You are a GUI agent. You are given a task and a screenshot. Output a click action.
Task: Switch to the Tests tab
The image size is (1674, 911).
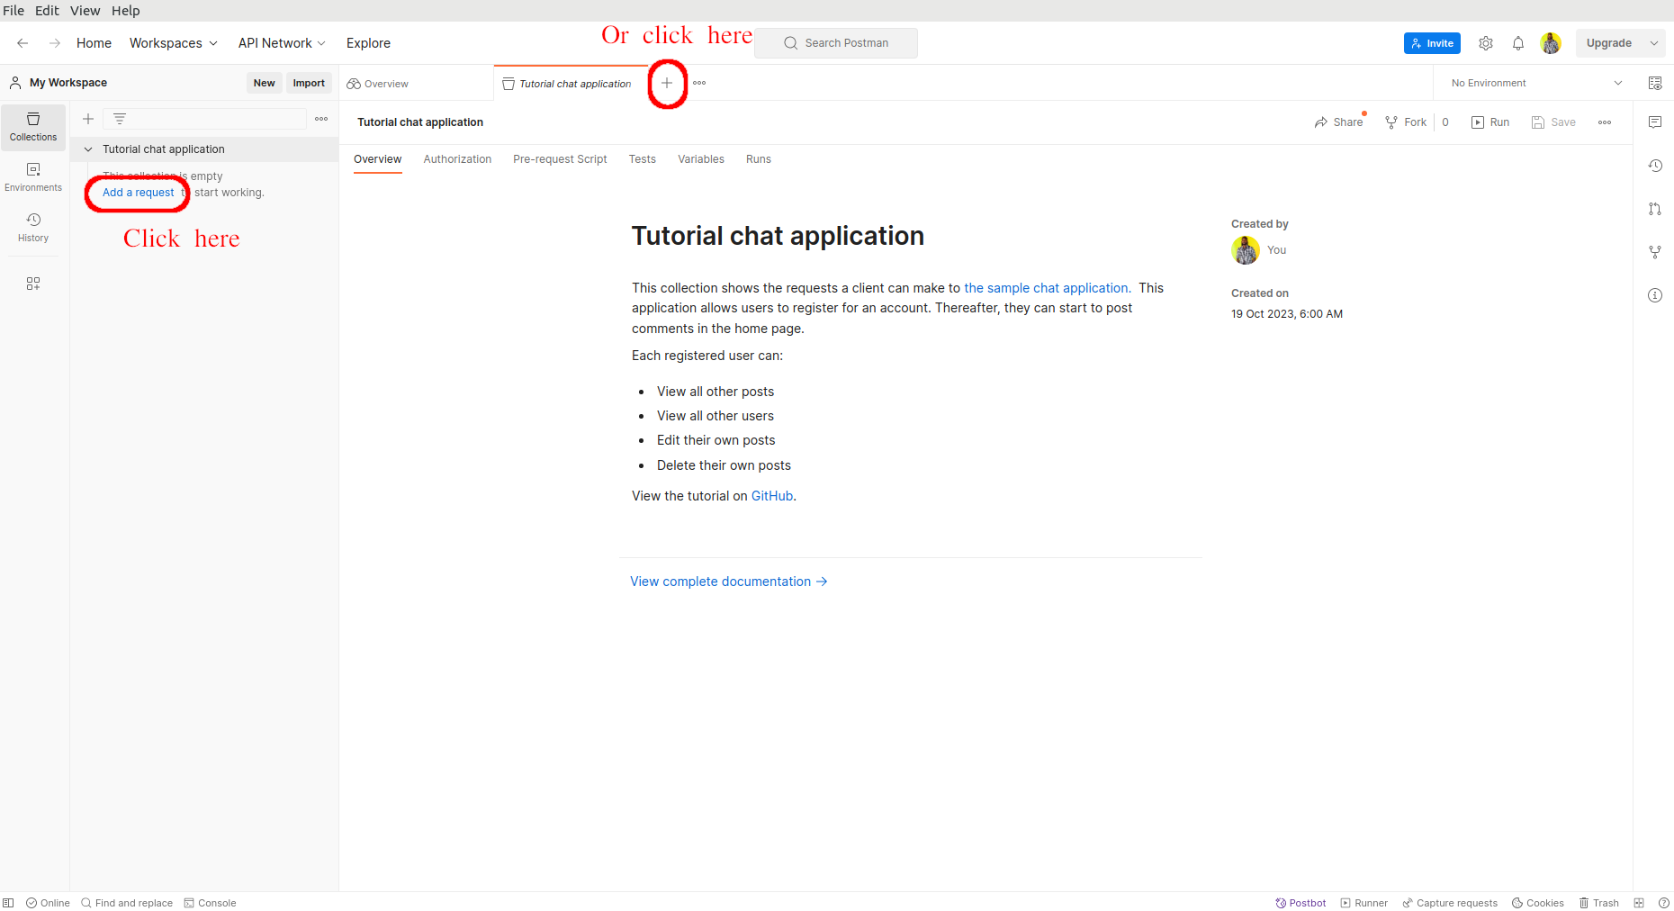pyautogui.click(x=643, y=159)
